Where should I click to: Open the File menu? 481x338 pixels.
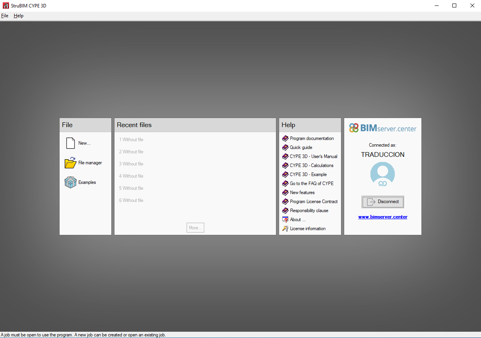click(x=5, y=16)
